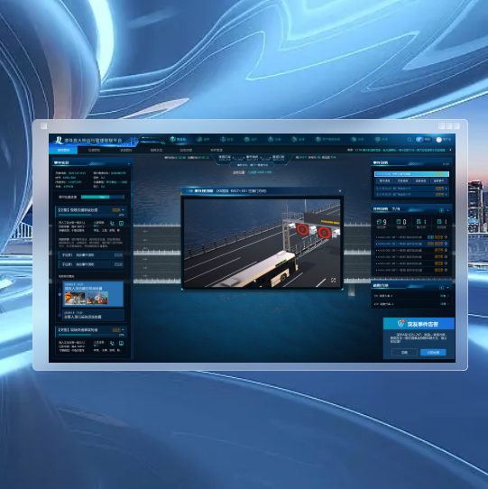Open the fire scene thumbnail in the blue timeline card
This screenshot has width=488, height=489.
pos(75,299)
